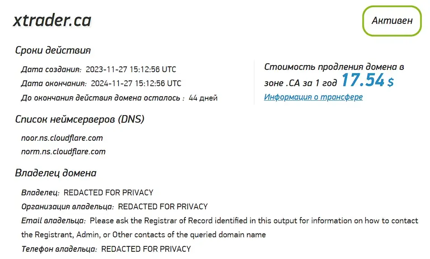Click the xtrader.ca domain title
Image resolution: width=430 pixels, height=259 pixels.
click(x=52, y=20)
